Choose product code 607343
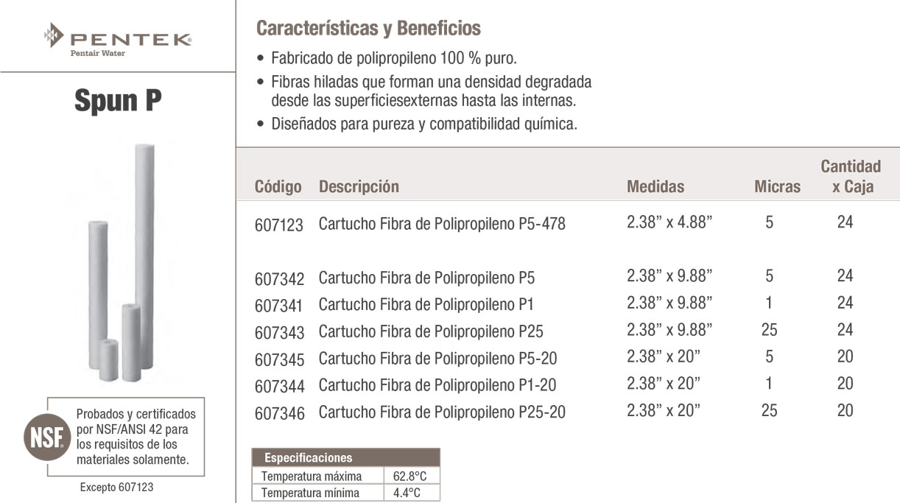The height and width of the screenshot is (503, 900). pyautogui.click(x=278, y=332)
